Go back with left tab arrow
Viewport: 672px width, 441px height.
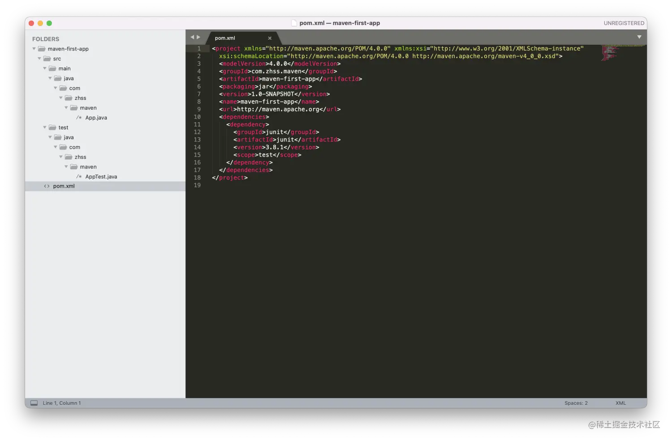[x=192, y=37]
